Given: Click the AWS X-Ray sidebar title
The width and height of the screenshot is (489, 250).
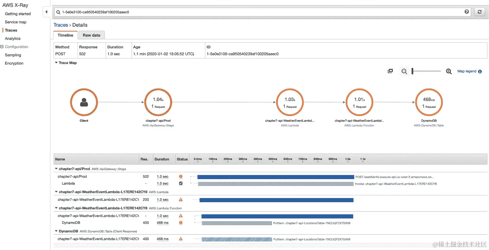Looking at the screenshot, I should click(x=15, y=5).
